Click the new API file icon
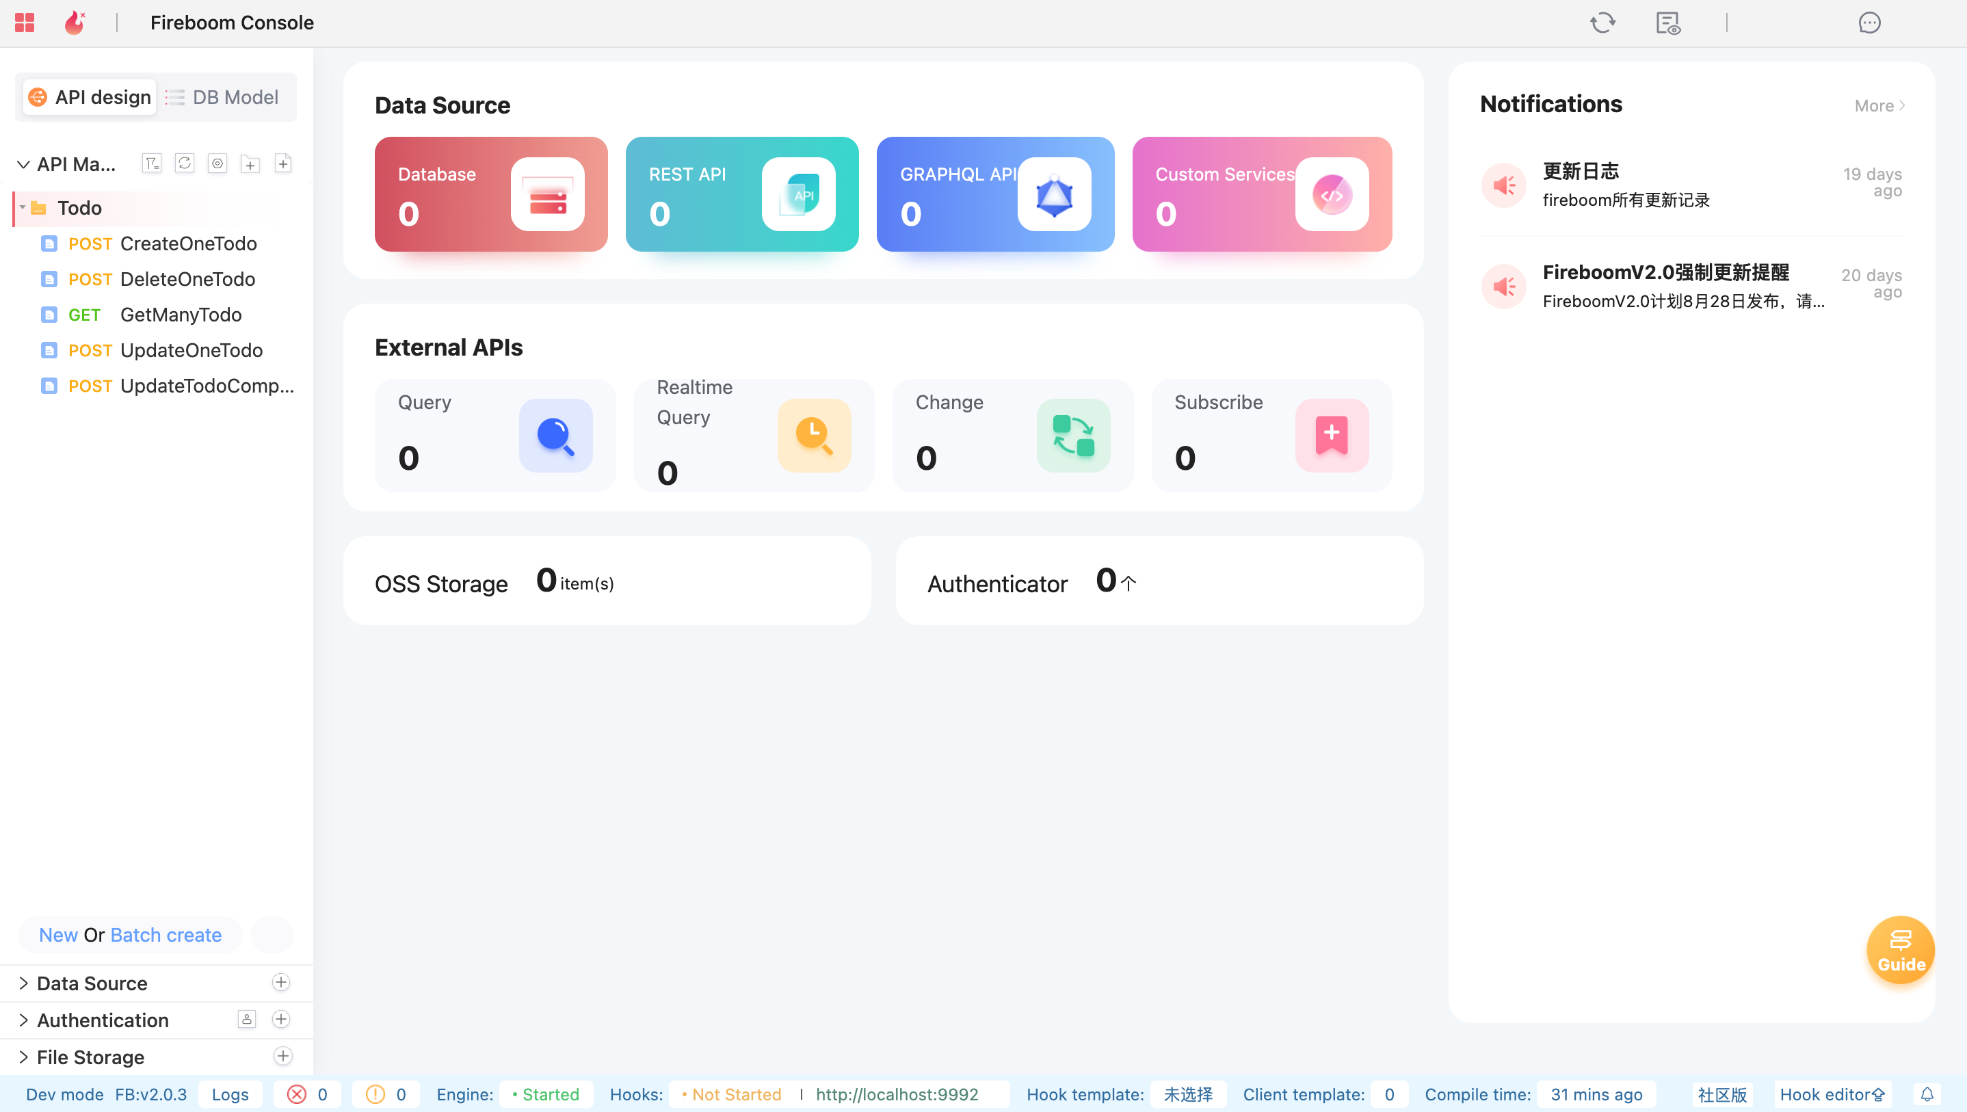 (x=283, y=163)
